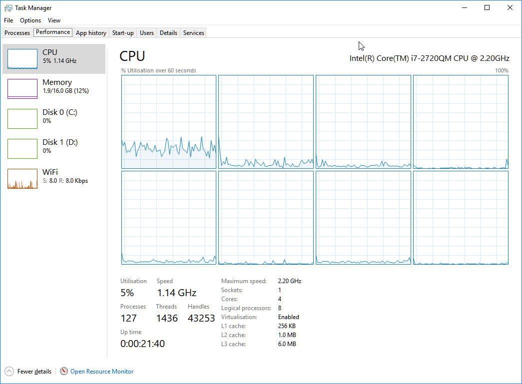Click the Virtualisation Enabled value
This screenshot has width=522, height=384.
(289, 317)
